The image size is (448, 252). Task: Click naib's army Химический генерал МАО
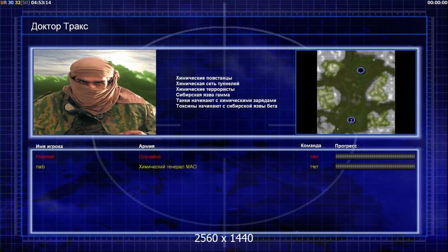pyautogui.click(x=168, y=167)
